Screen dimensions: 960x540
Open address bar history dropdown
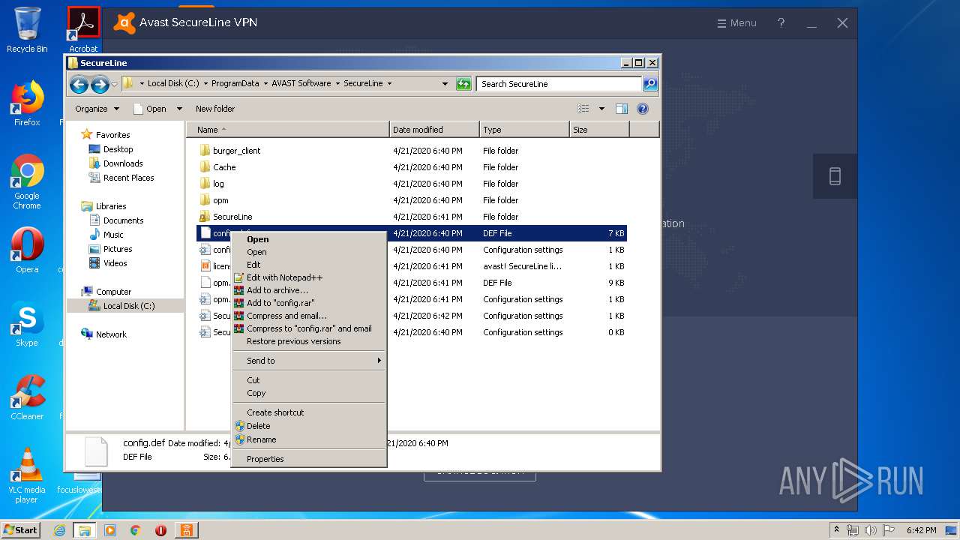click(x=445, y=84)
